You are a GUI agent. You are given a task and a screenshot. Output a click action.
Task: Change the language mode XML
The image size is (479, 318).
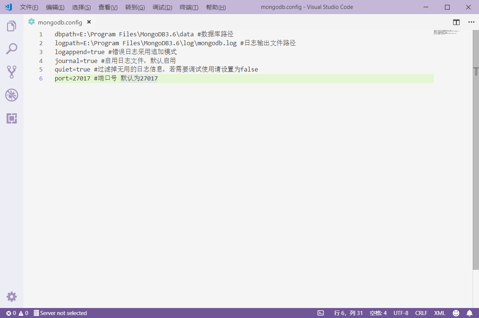point(440,313)
